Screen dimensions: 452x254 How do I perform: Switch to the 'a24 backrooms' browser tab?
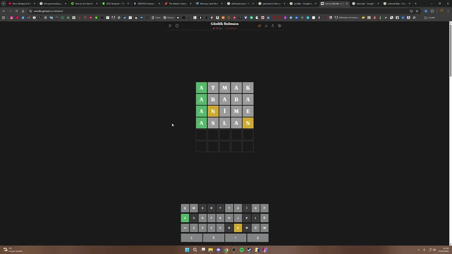point(240,4)
